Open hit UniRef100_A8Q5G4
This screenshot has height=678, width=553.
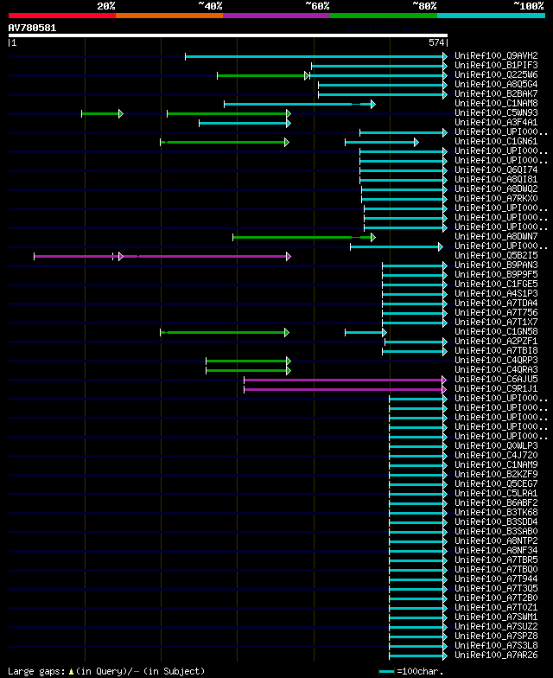(x=496, y=84)
